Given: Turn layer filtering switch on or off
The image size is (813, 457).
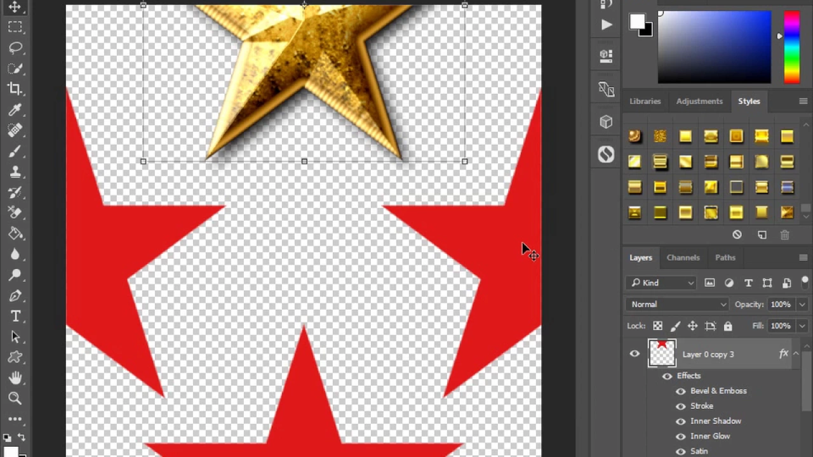Looking at the screenshot, I should tap(805, 282).
